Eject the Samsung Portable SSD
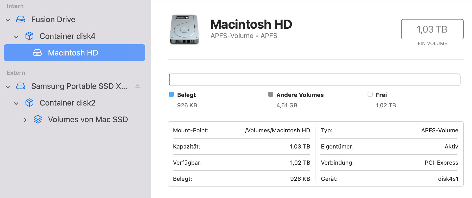The height and width of the screenshot is (198, 472). click(138, 86)
